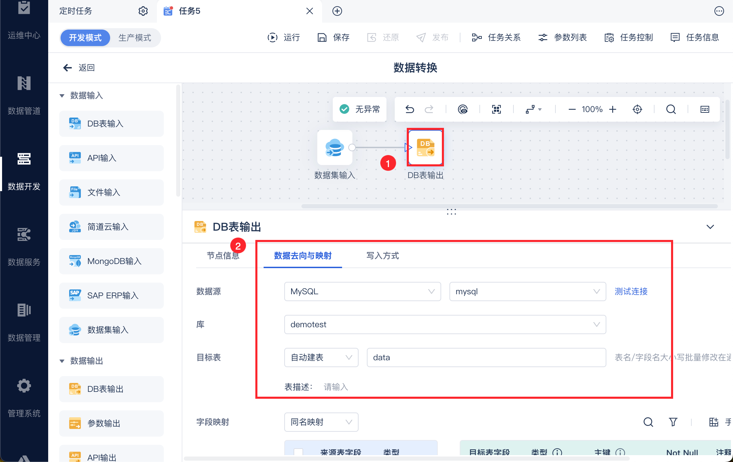The width and height of the screenshot is (733, 462).
Task: Click the field mapping filter funnel icon
Action: tap(673, 422)
